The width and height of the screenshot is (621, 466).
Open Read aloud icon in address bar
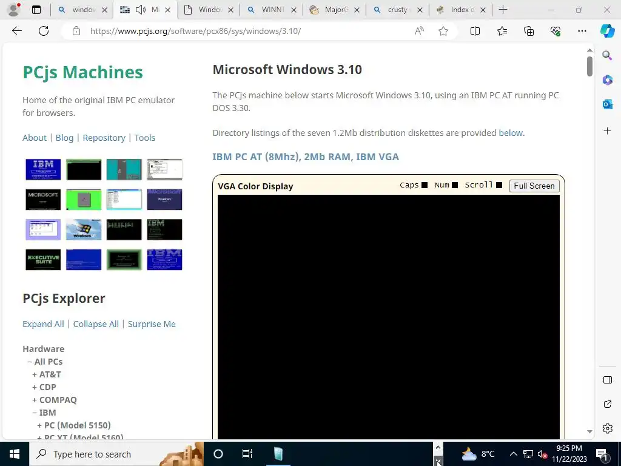pos(419,31)
